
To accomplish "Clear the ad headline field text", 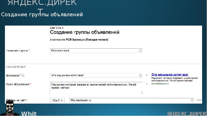I will click(141, 75).
